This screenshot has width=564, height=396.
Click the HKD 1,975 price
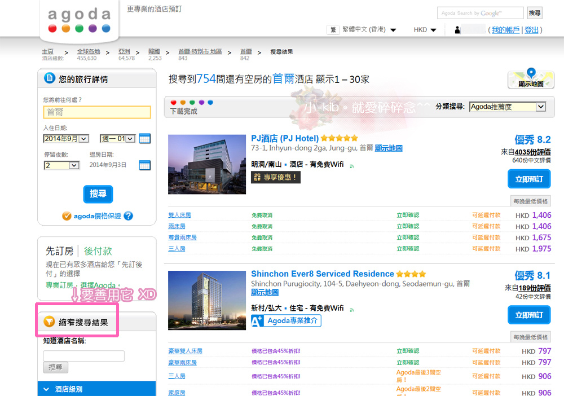[533, 249]
